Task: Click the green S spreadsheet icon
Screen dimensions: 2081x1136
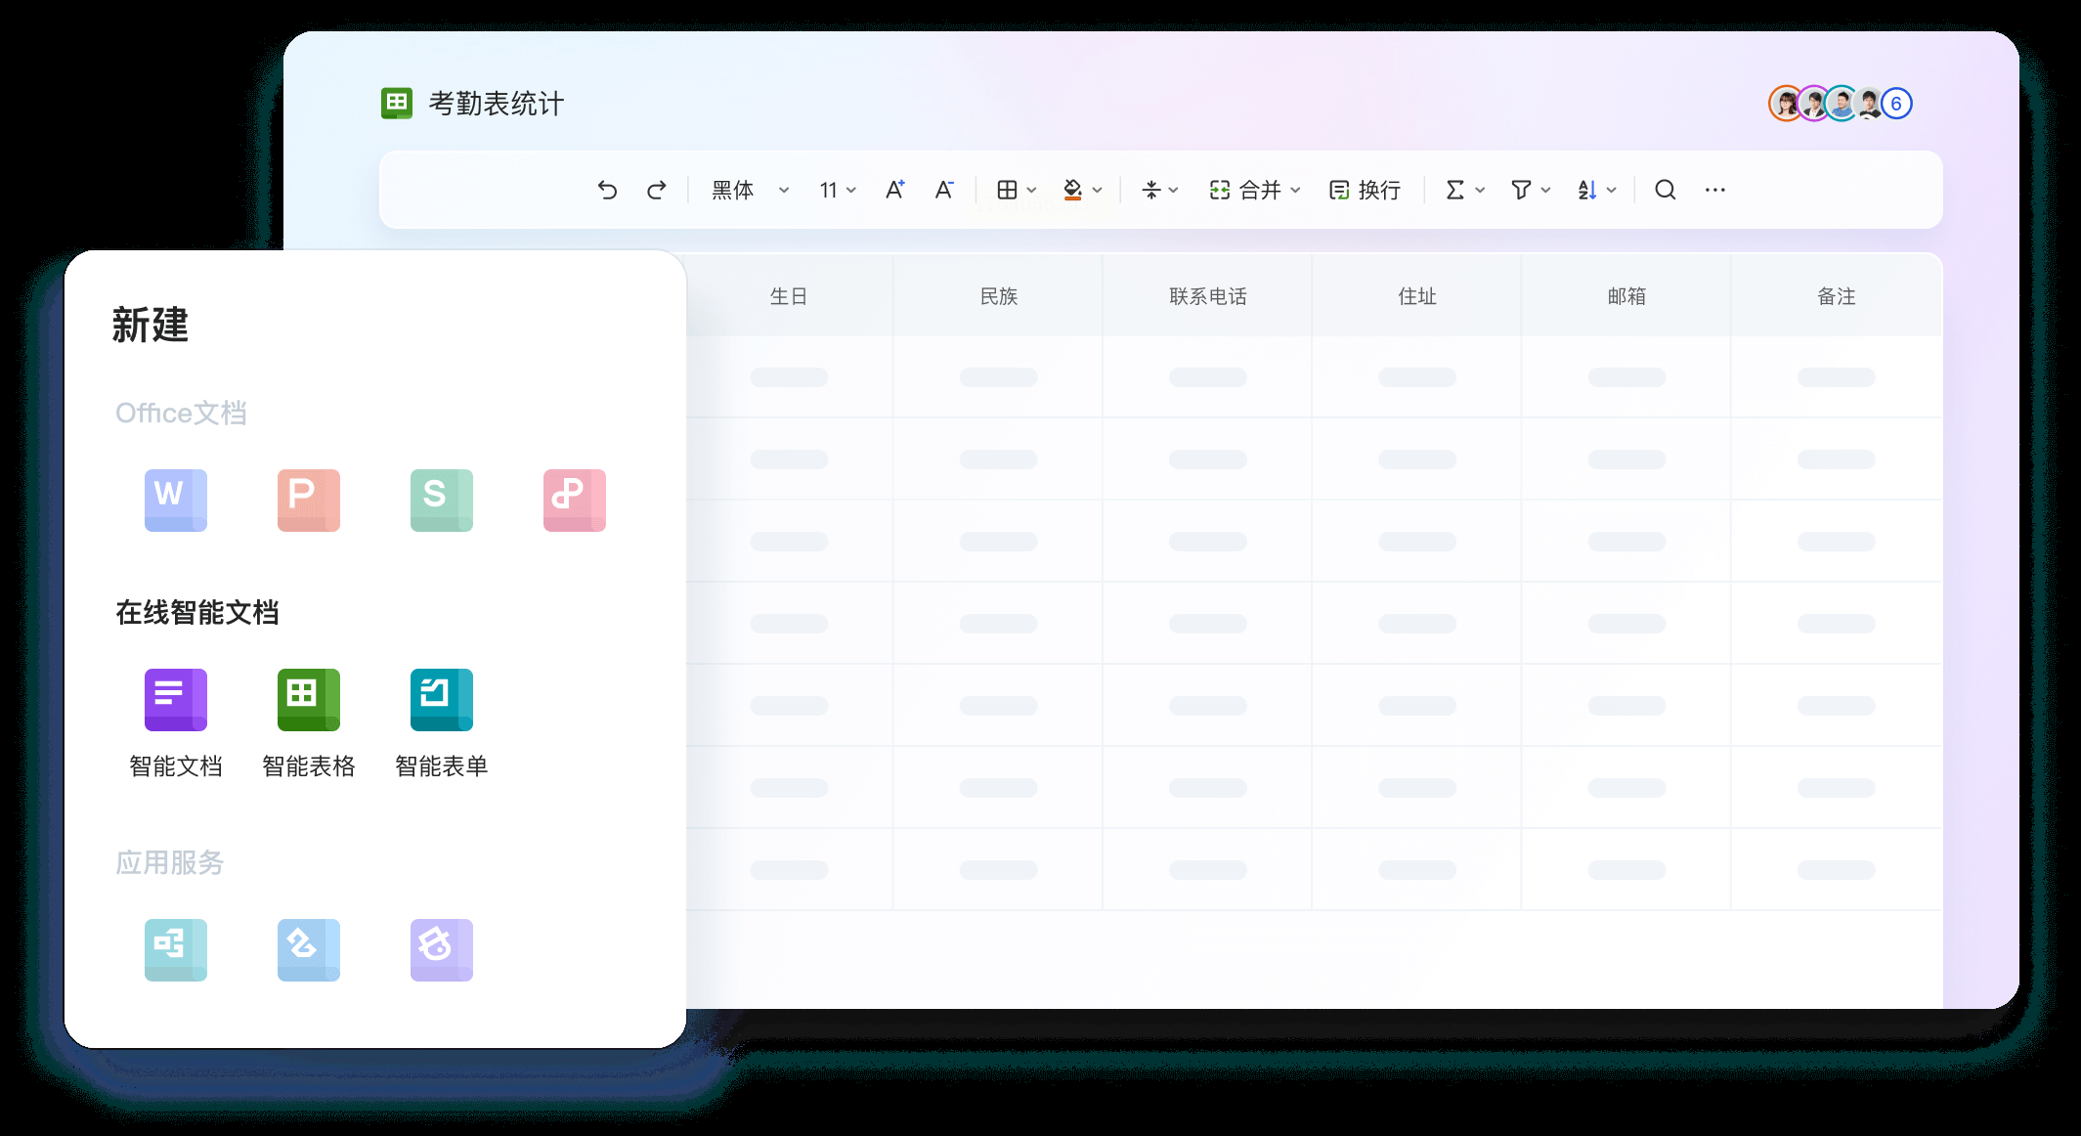Action: [x=442, y=501]
